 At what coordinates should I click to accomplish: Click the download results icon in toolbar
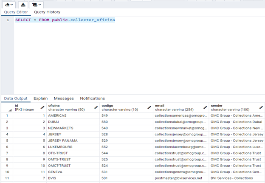pyautogui.click(x=23, y=4)
